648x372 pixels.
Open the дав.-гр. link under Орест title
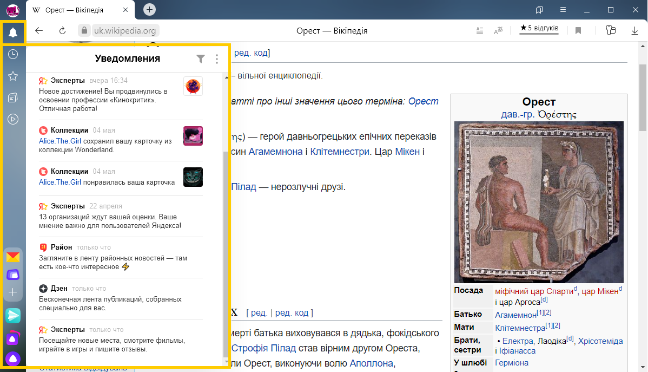pos(518,114)
